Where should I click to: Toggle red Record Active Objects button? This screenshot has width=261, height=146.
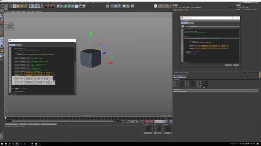(146, 122)
